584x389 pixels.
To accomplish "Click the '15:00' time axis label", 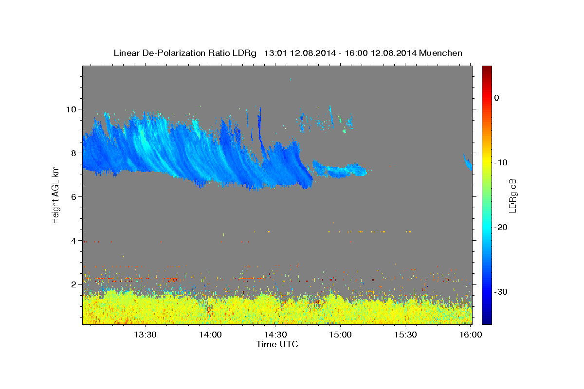I will (x=340, y=335).
